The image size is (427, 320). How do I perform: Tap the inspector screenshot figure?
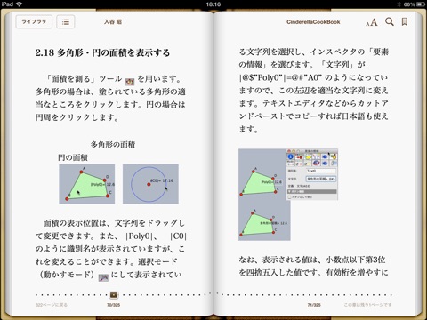coord(312,174)
